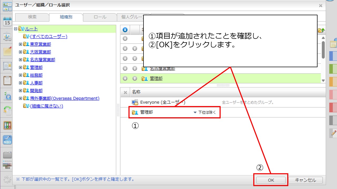Click double down-arrow icon in 名古屋営業部 row

[135, 69]
